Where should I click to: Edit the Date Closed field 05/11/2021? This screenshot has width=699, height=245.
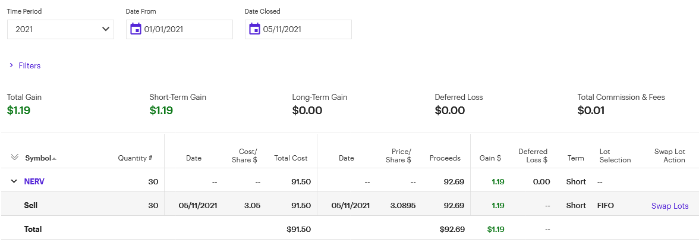pos(303,29)
